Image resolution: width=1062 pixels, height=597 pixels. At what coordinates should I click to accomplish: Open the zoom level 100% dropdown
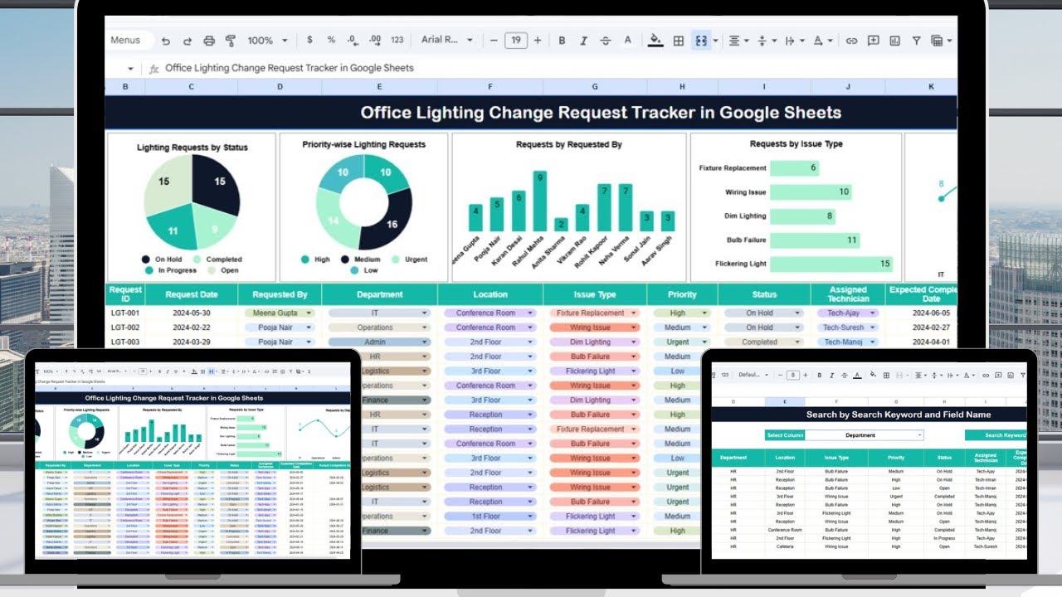(x=267, y=40)
